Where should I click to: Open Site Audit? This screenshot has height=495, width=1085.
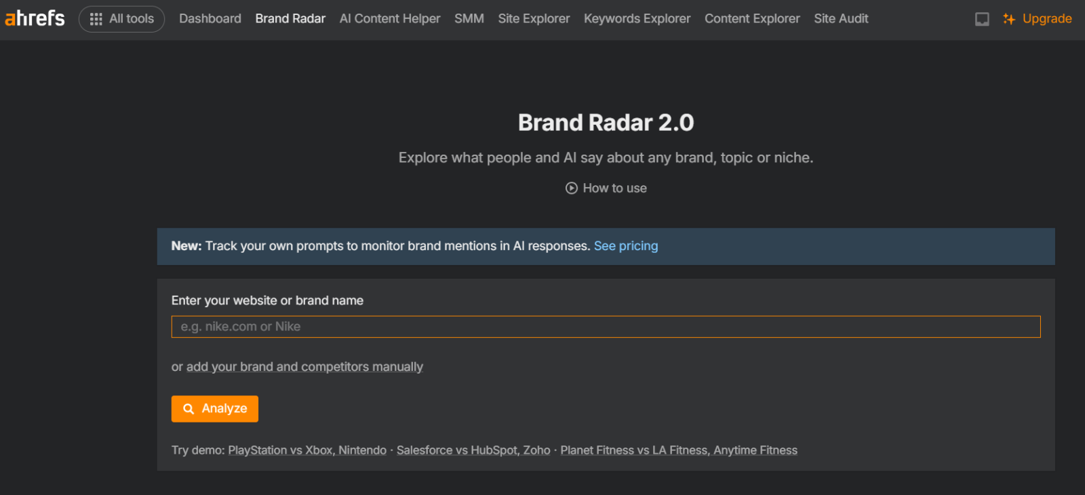pyautogui.click(x=841, y=19)
